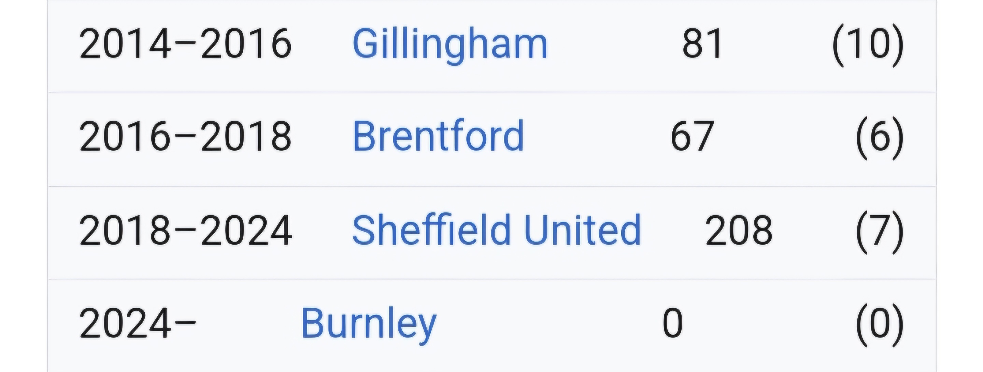Click Sheffield United's 208 appearances value
Viewport: 983px width, 372px height.
(738, 230)
